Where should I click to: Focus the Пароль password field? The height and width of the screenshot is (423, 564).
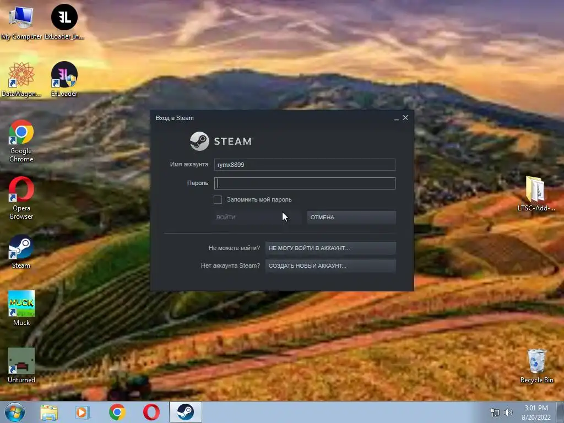[305, 183]
